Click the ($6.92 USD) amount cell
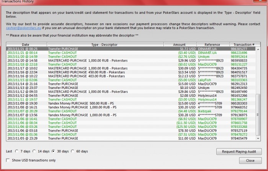Viewport: 268px width, 171px height. coord(187,119)
